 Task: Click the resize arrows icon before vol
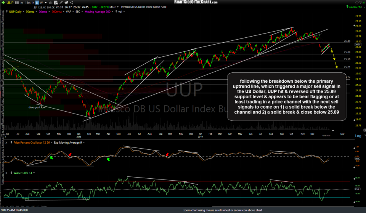[116, 12]
